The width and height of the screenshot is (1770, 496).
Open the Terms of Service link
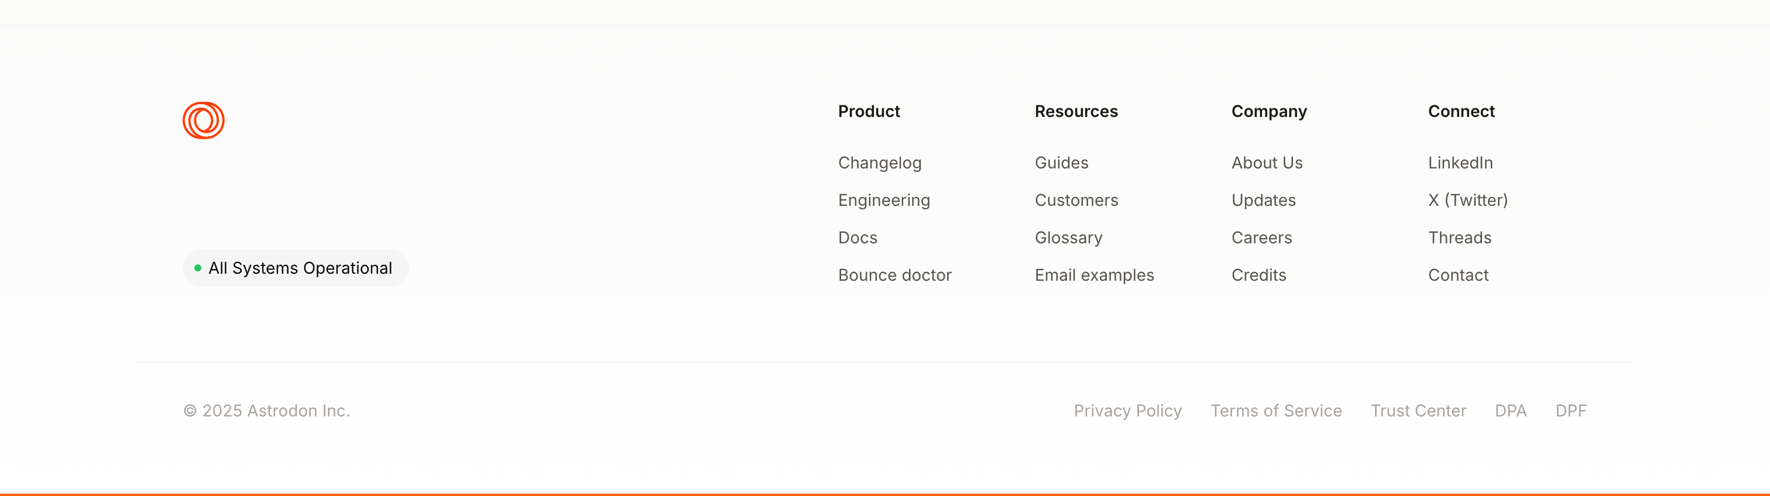click(1276, 411)
